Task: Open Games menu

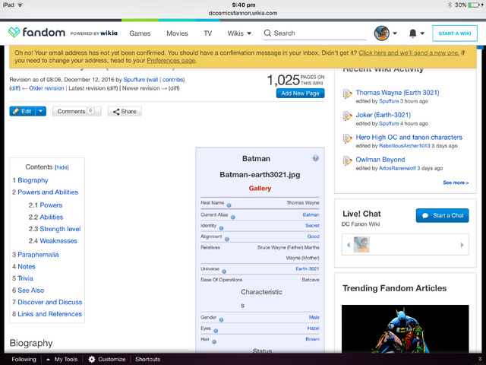Action: [x=140, y=33]
